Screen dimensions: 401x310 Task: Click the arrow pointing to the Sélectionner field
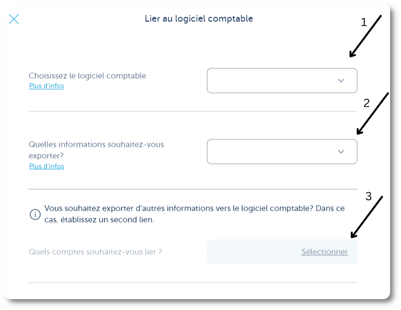(x=367, y=217)
